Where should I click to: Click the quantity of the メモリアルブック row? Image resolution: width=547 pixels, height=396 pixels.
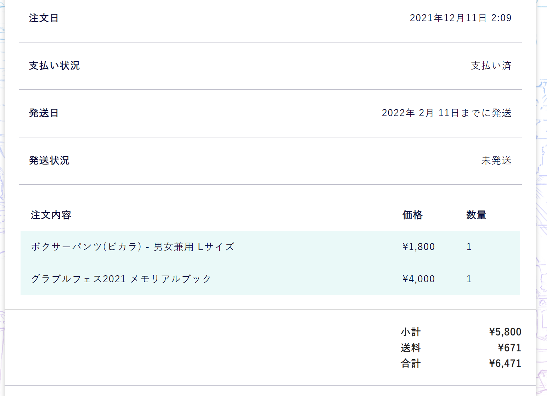[469, 279]
